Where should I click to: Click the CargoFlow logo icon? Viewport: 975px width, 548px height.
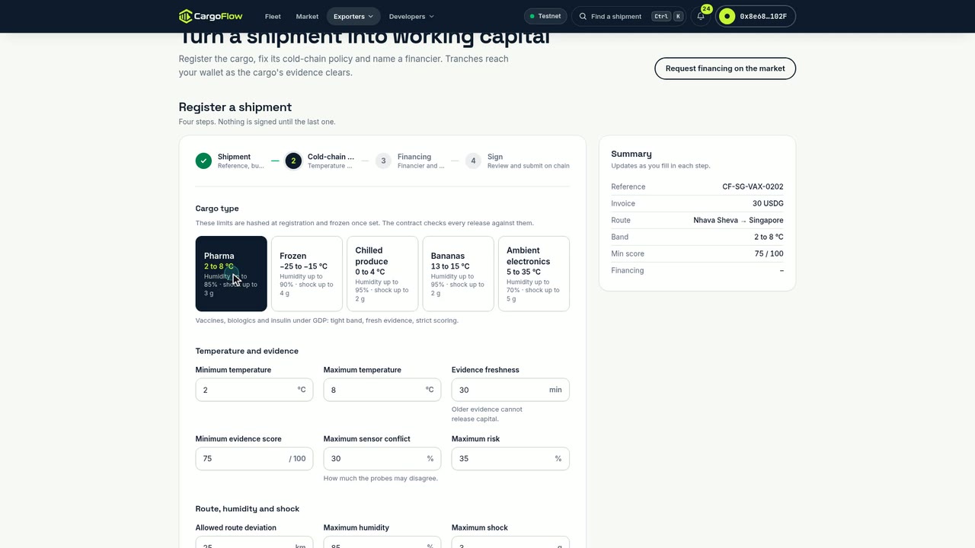click(186, 16)
